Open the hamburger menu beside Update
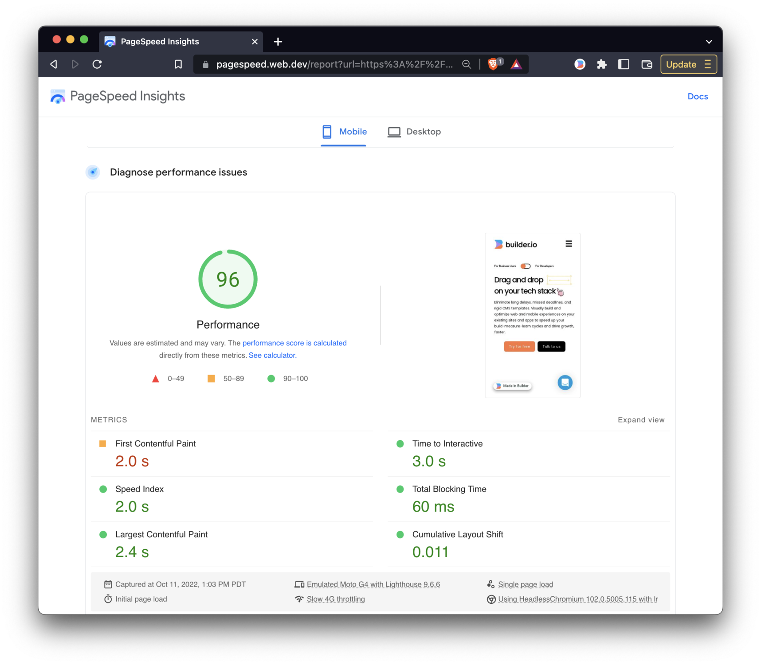761x665 pixels. (708, 64)
